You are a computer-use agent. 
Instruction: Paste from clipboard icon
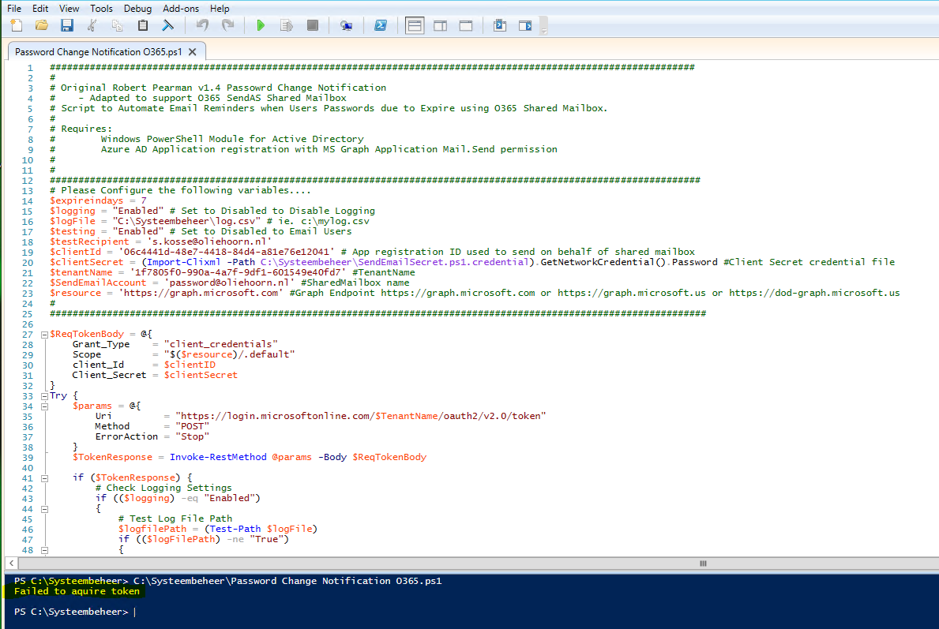click(x=142, y=25)
